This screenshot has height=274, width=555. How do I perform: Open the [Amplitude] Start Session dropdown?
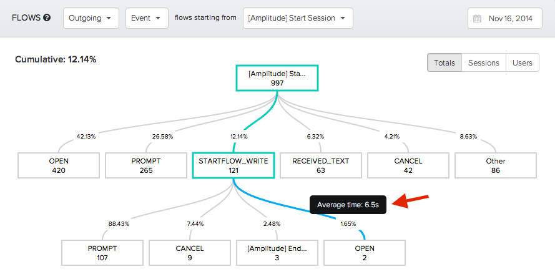(x=298, y=18)
